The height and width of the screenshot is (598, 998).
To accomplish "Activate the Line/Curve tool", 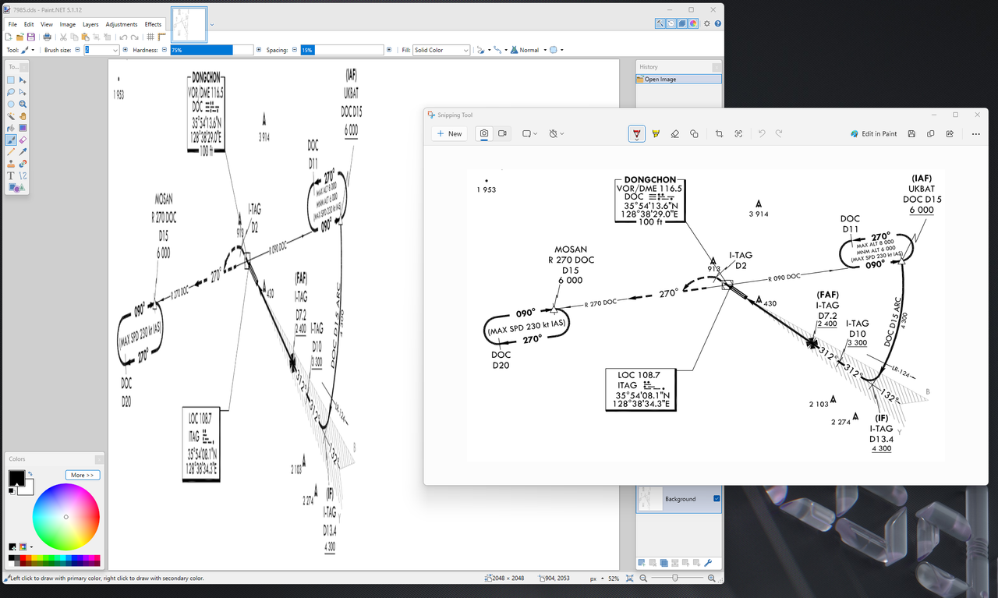I will pyautogui.click(x=23, y=175).
